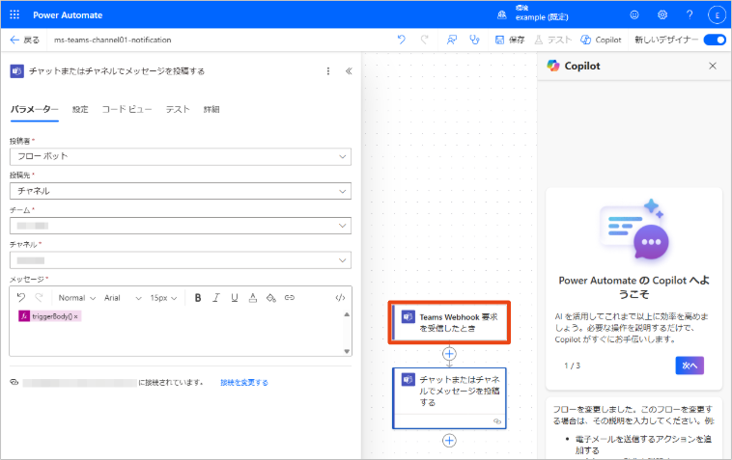The width and height of the screenshot is (732, 460).
Task: Insert a link in the message
Action: (290, 298)
